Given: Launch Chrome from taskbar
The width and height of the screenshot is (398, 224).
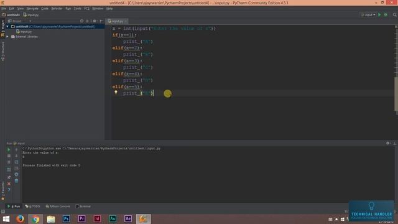Looking at the screenshot, I should click(35, 218).
